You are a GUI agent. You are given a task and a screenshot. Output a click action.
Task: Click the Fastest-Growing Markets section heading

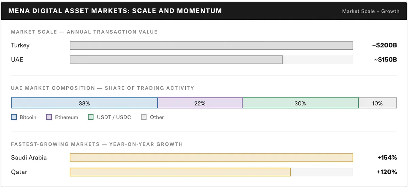[x=97, y=144]
